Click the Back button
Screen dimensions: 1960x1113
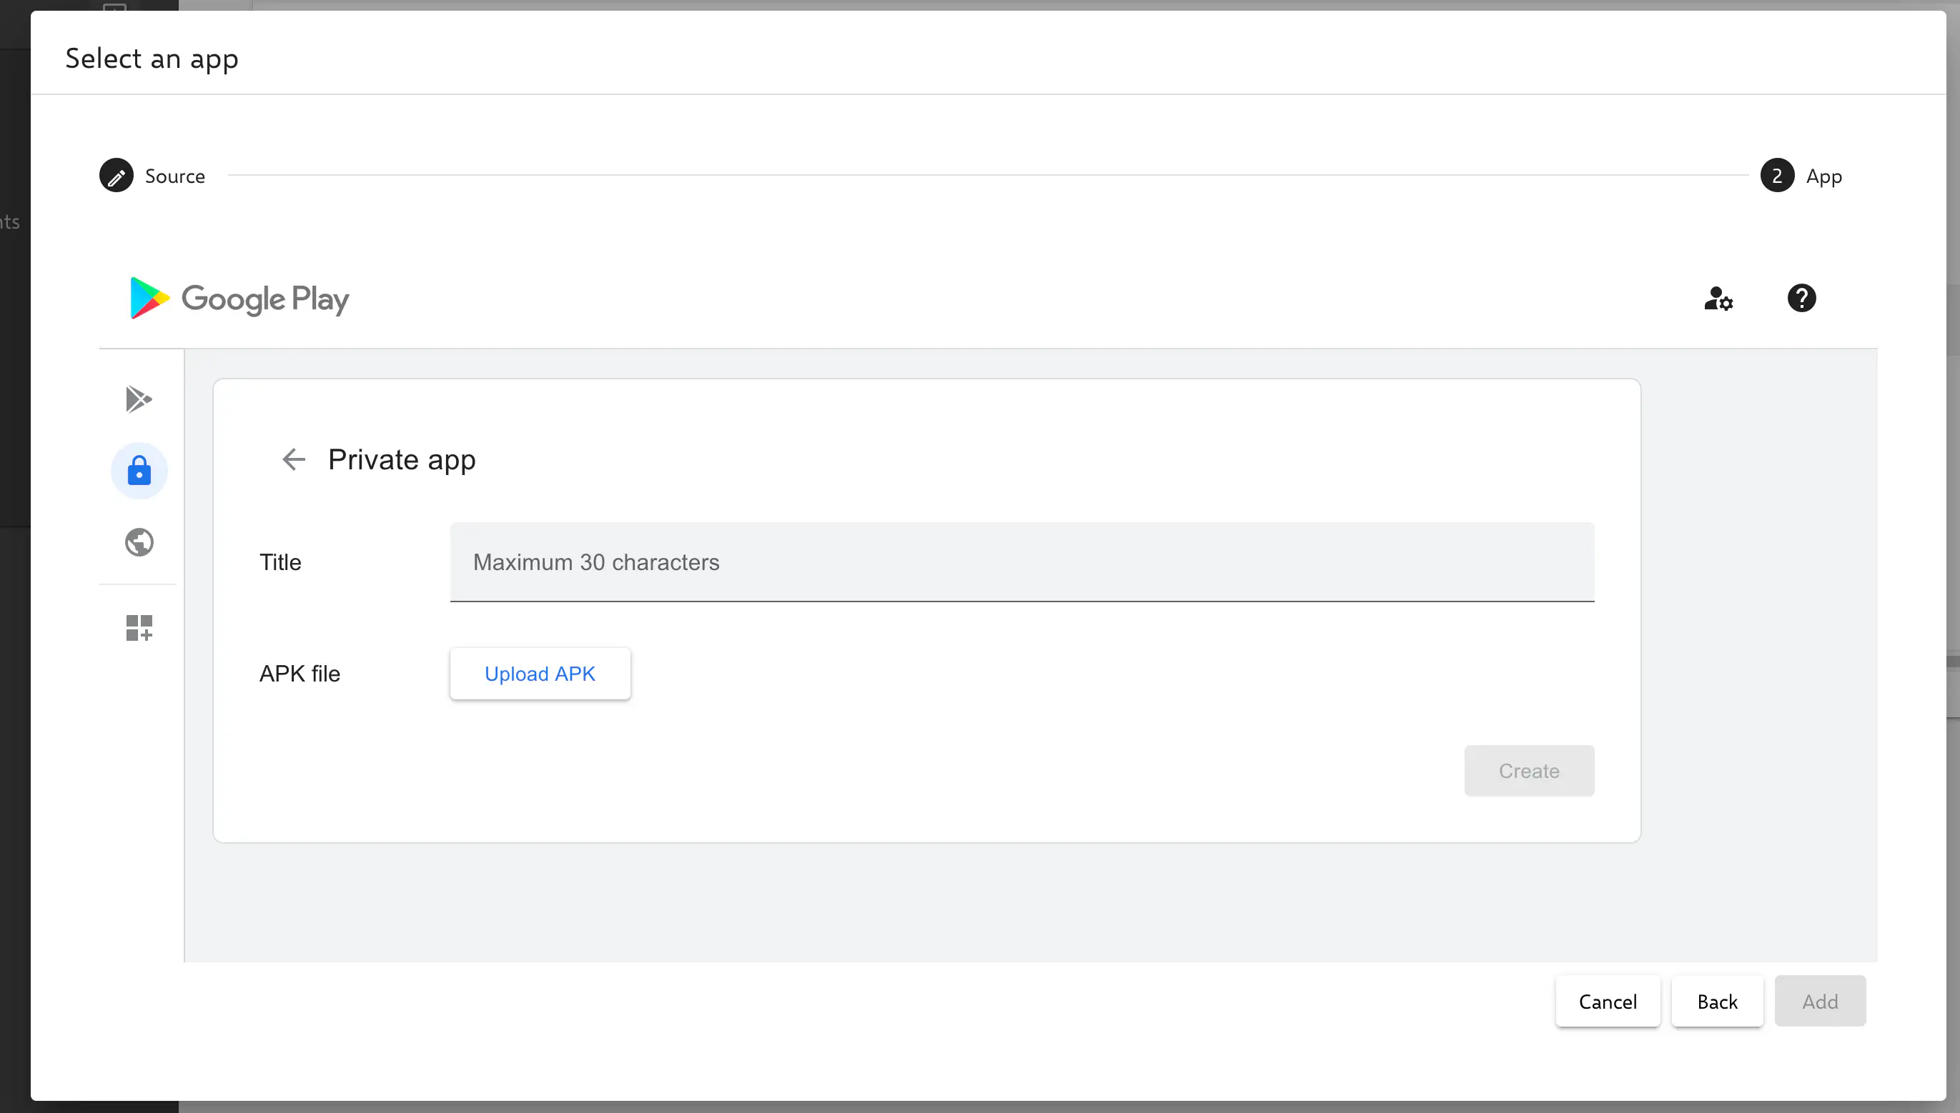click(1717, 1001)
